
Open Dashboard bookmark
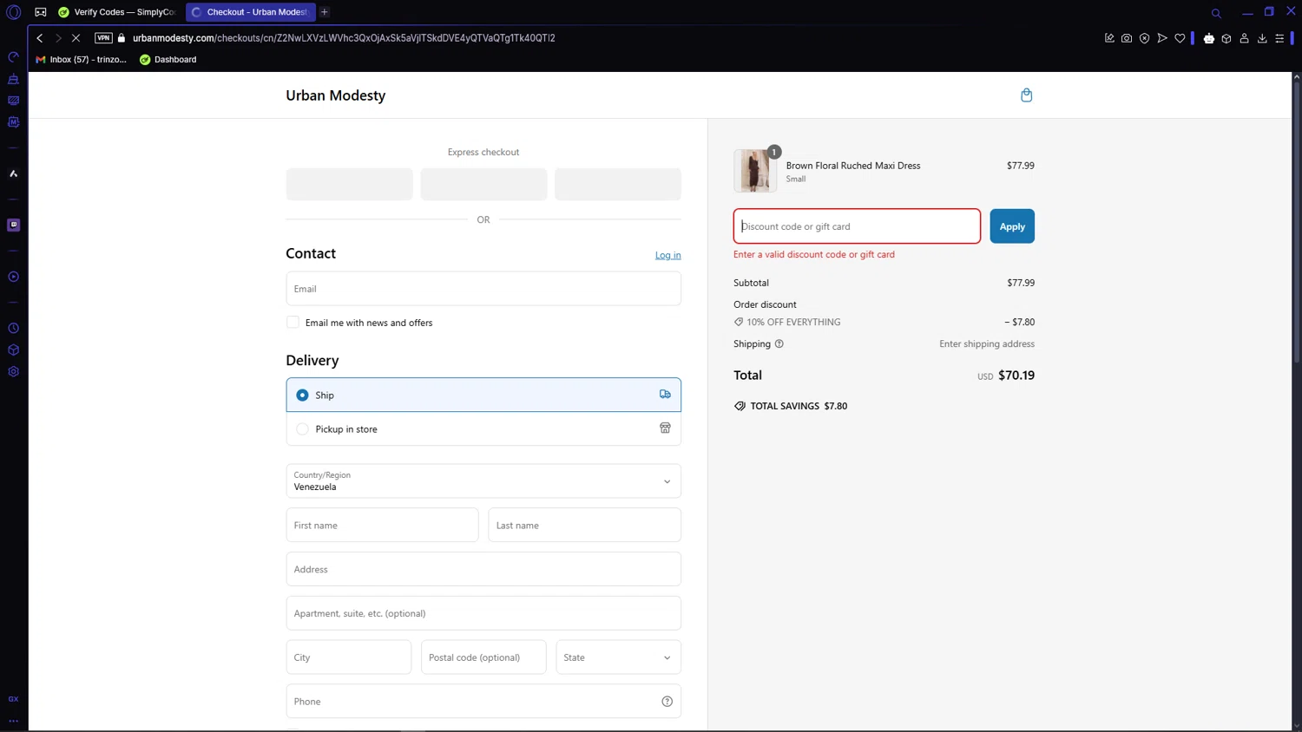(168, 60)
